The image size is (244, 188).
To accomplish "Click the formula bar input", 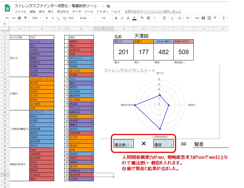I will tap(119, 24).
